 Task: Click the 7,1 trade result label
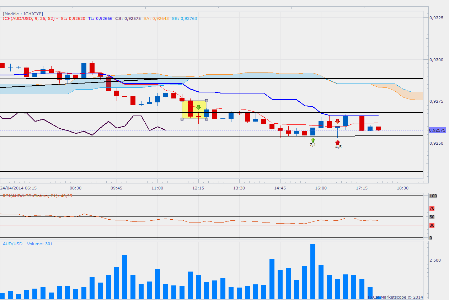pyautogui.click(x=313, y=145)
